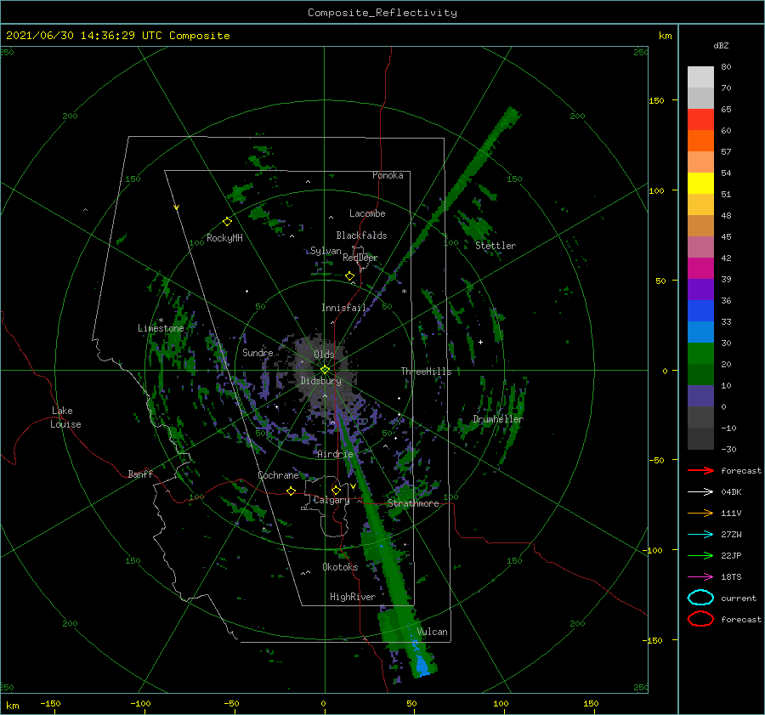Click the yellow marker west of Calgary

point(291,491)
